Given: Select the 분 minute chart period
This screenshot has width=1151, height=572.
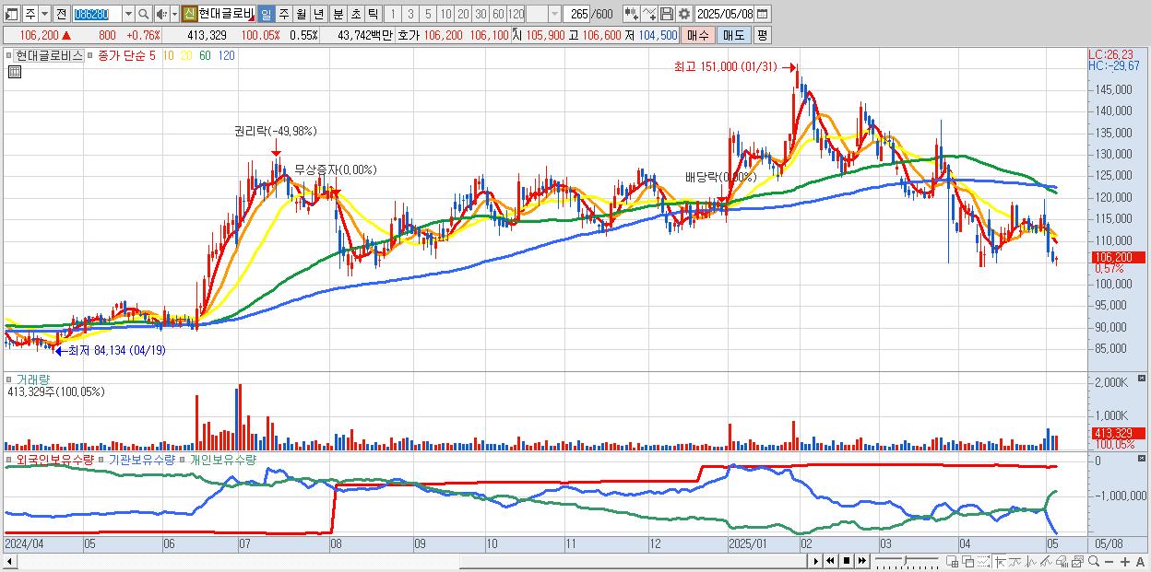Looking at the screenshot, I should (338, 14).
